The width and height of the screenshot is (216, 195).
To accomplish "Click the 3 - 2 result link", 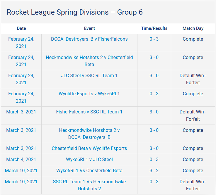I will coord(154,171).
